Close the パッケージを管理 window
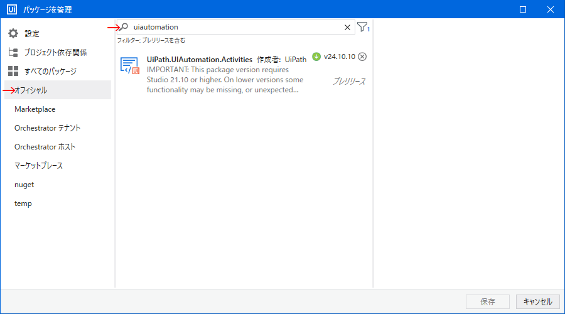565x314 pixels. point(550,9)
